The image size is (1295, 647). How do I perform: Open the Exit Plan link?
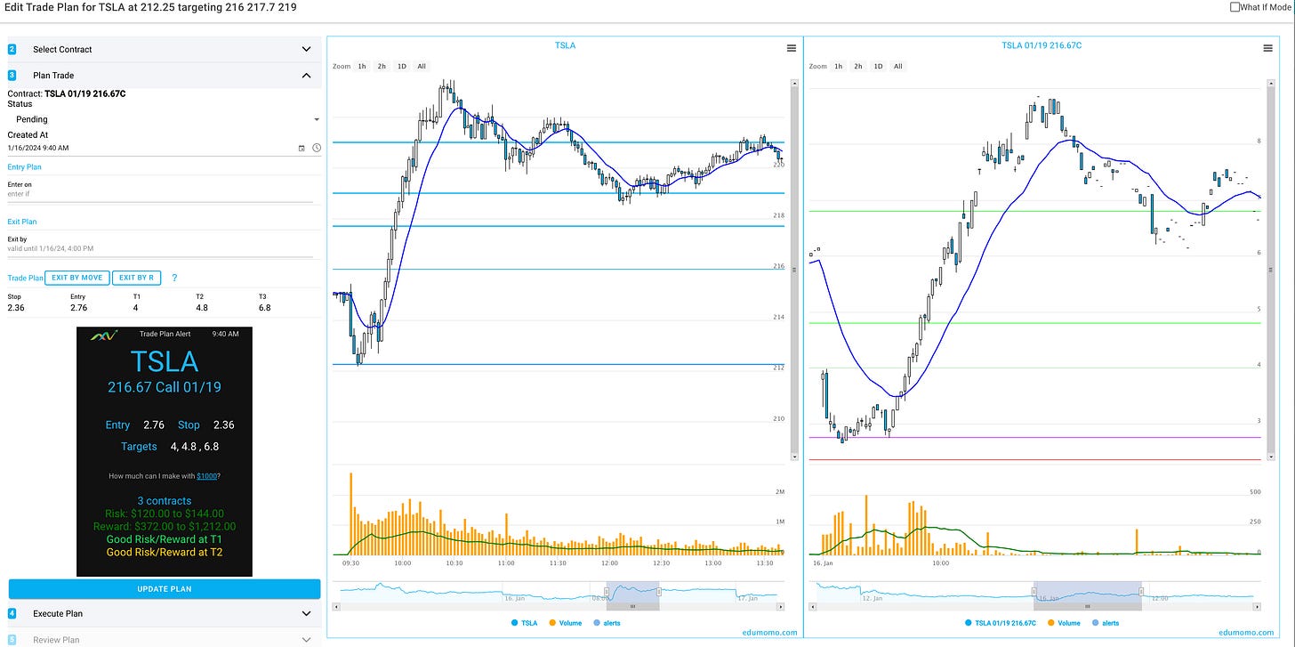coord(22,222)
